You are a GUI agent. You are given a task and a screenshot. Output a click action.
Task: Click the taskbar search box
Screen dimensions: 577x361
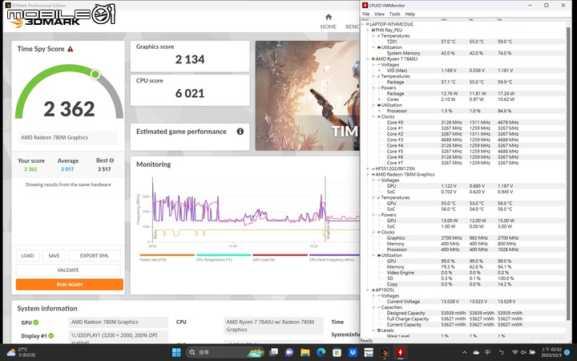pyautogui.click(x=225, y=352)
